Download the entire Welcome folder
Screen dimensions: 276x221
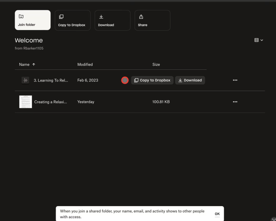pos(112,20)
